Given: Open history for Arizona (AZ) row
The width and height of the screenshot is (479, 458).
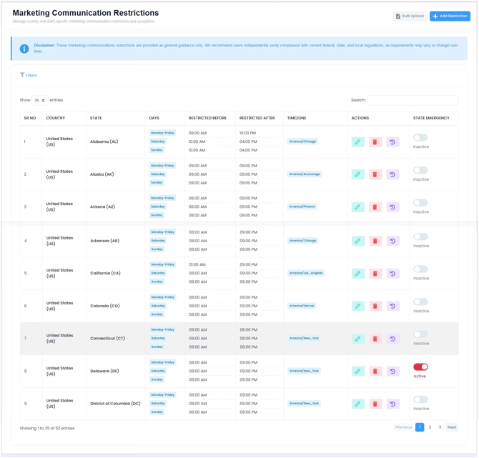Looking at the screenshot, I should 392,207.
